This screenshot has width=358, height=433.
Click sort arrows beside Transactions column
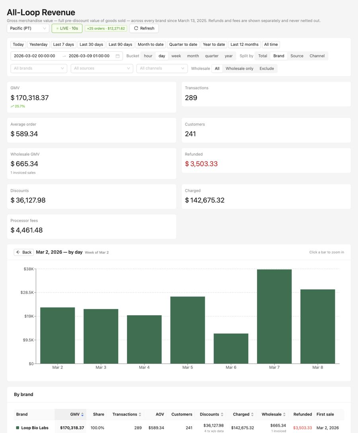coord(140,415)
